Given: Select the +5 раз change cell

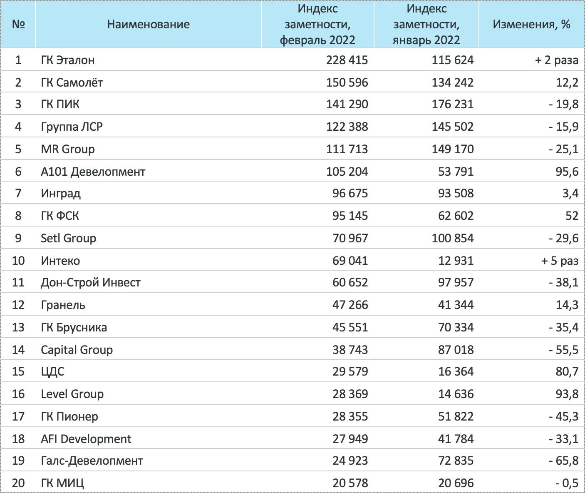Looking at the screenshot, I should 560,261.
